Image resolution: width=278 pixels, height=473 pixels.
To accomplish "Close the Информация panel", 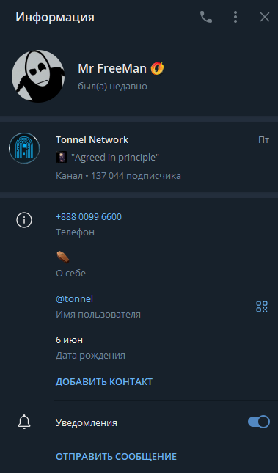I will click(x=265, y=17).
